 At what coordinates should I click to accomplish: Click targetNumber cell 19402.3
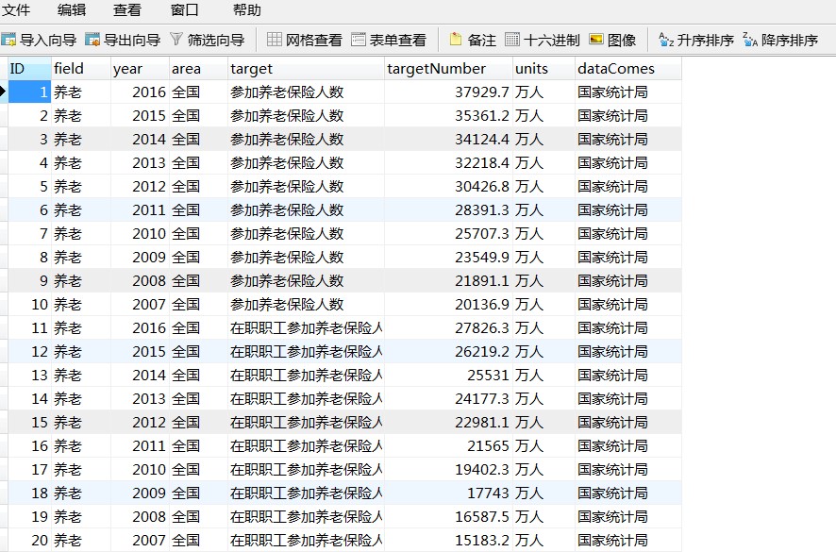[448, 469]
